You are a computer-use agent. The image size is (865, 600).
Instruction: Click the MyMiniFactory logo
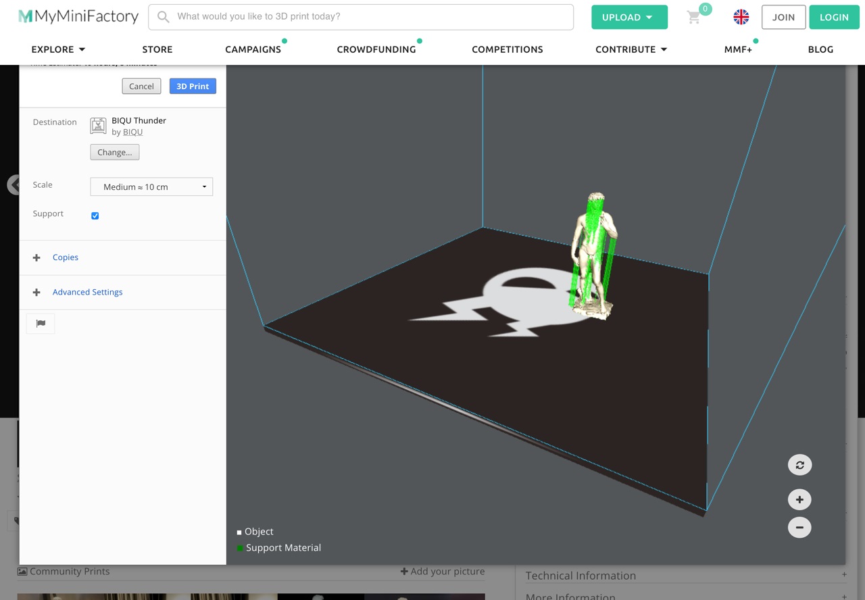78,17
